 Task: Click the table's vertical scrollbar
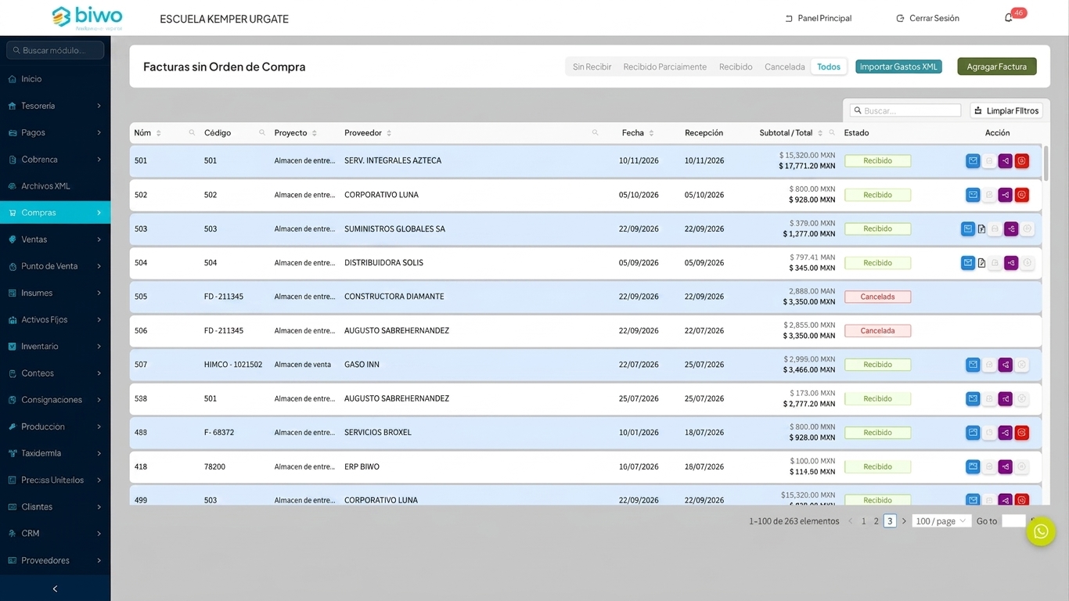(1046, 162)
